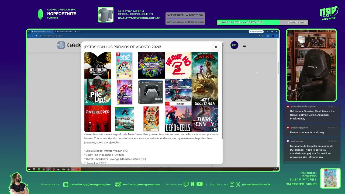Click the merch t-shirt image
This screenshot has height=194, width=345.
[x=106, y=15]
